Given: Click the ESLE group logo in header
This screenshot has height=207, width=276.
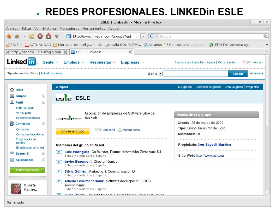Looking at the screenshot, I should coord(64,97).
